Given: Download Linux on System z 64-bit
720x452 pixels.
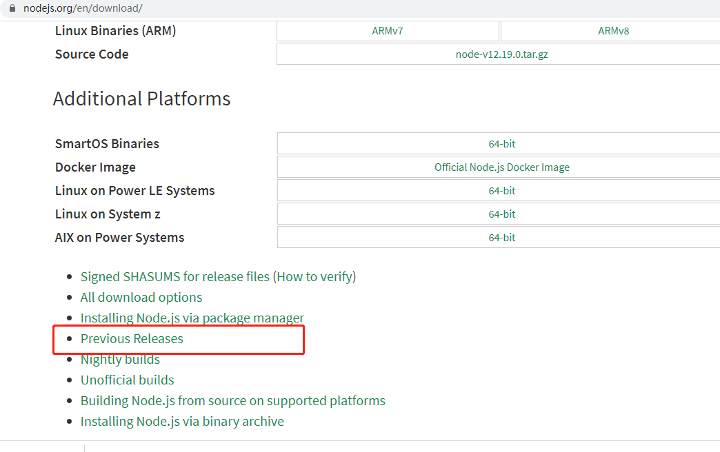Looking at the screenshot, I should point(502,214).
